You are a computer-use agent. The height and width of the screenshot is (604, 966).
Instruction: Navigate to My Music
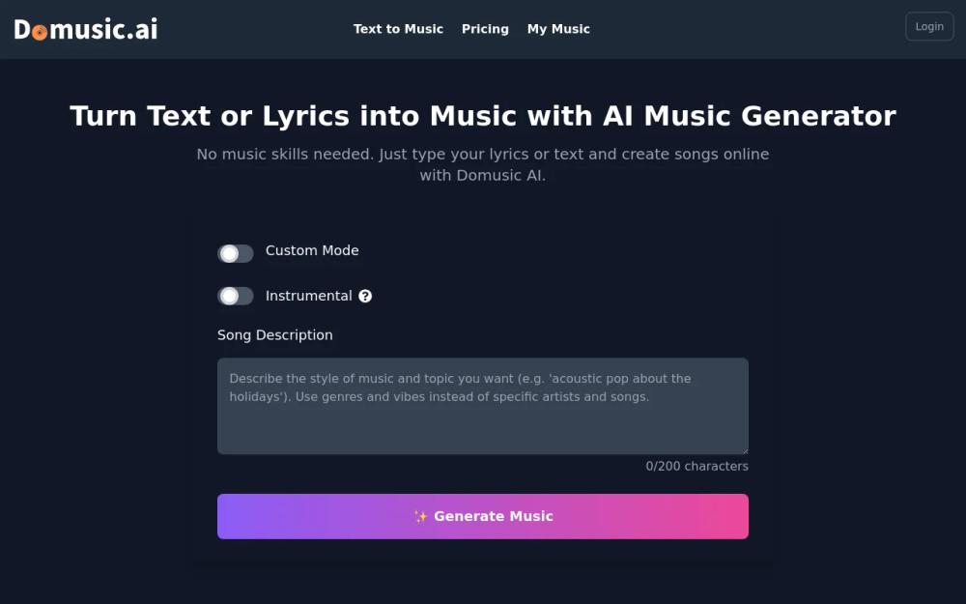click(x=558, y=29)
